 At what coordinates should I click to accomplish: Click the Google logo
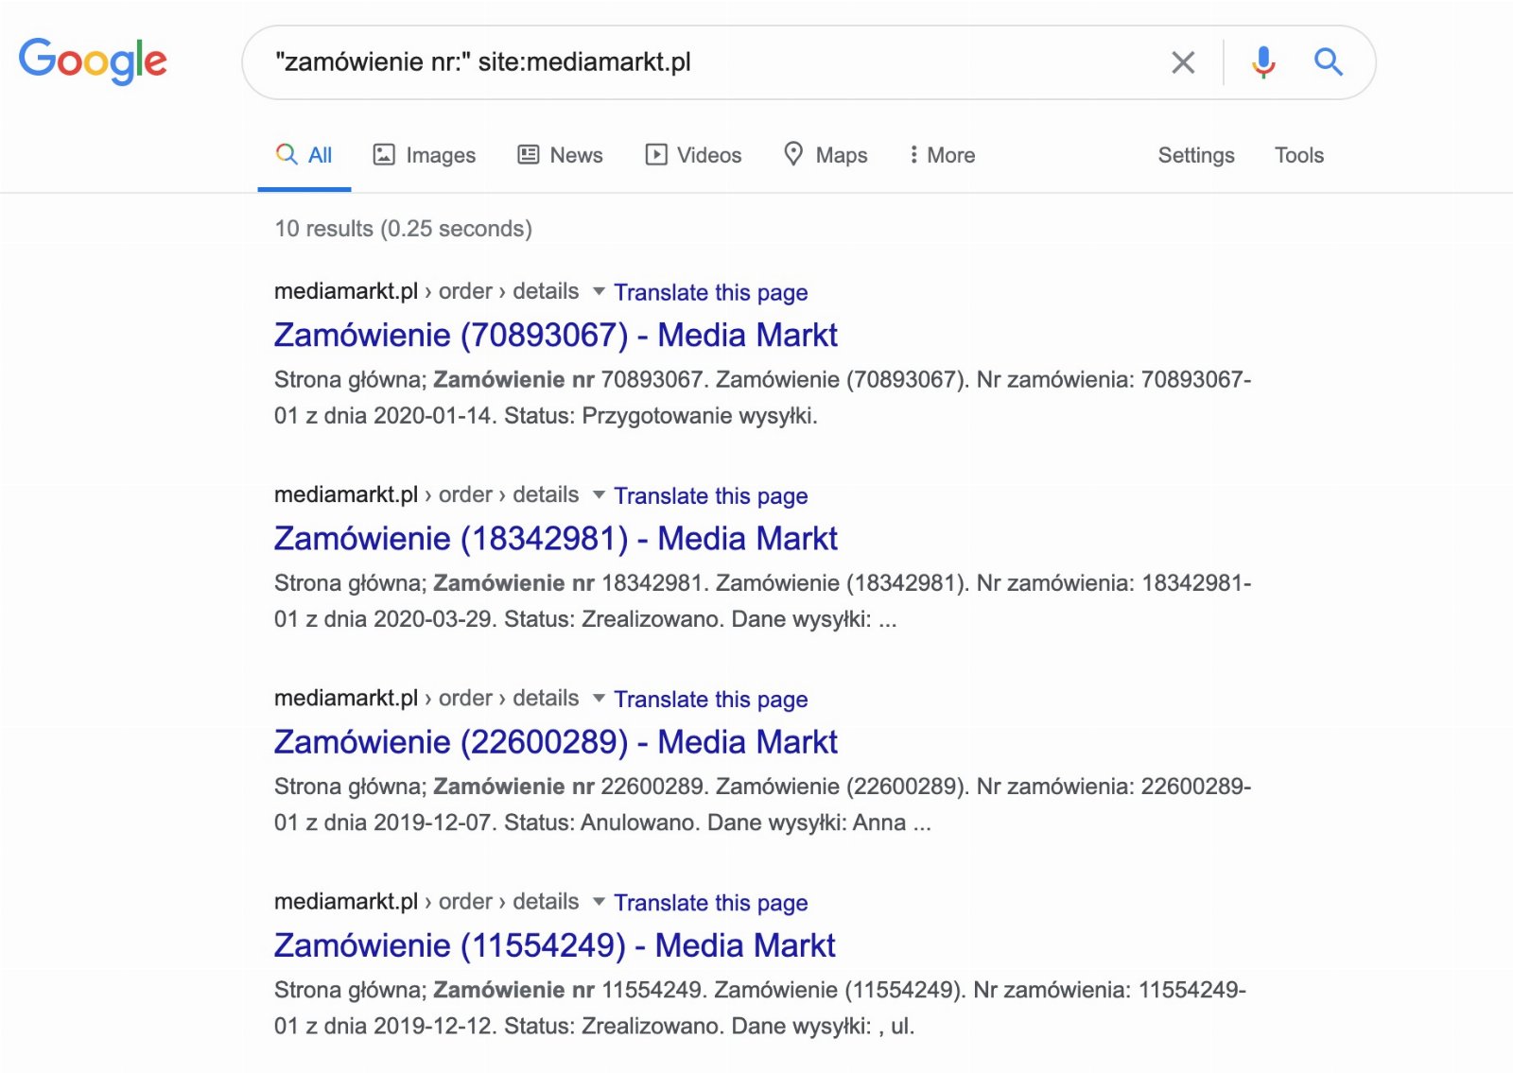93,61
